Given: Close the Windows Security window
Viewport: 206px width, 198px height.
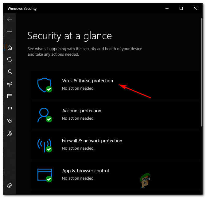Looking at the screenshot, I should pyautogui.click(x=195, y=8).
